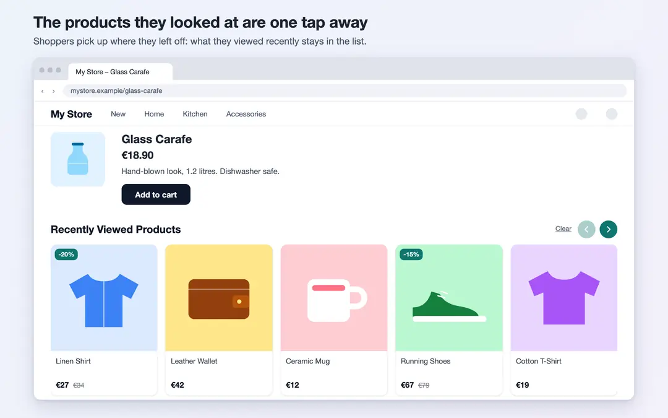Open the Accessories menu item

(x=246, y=114)
